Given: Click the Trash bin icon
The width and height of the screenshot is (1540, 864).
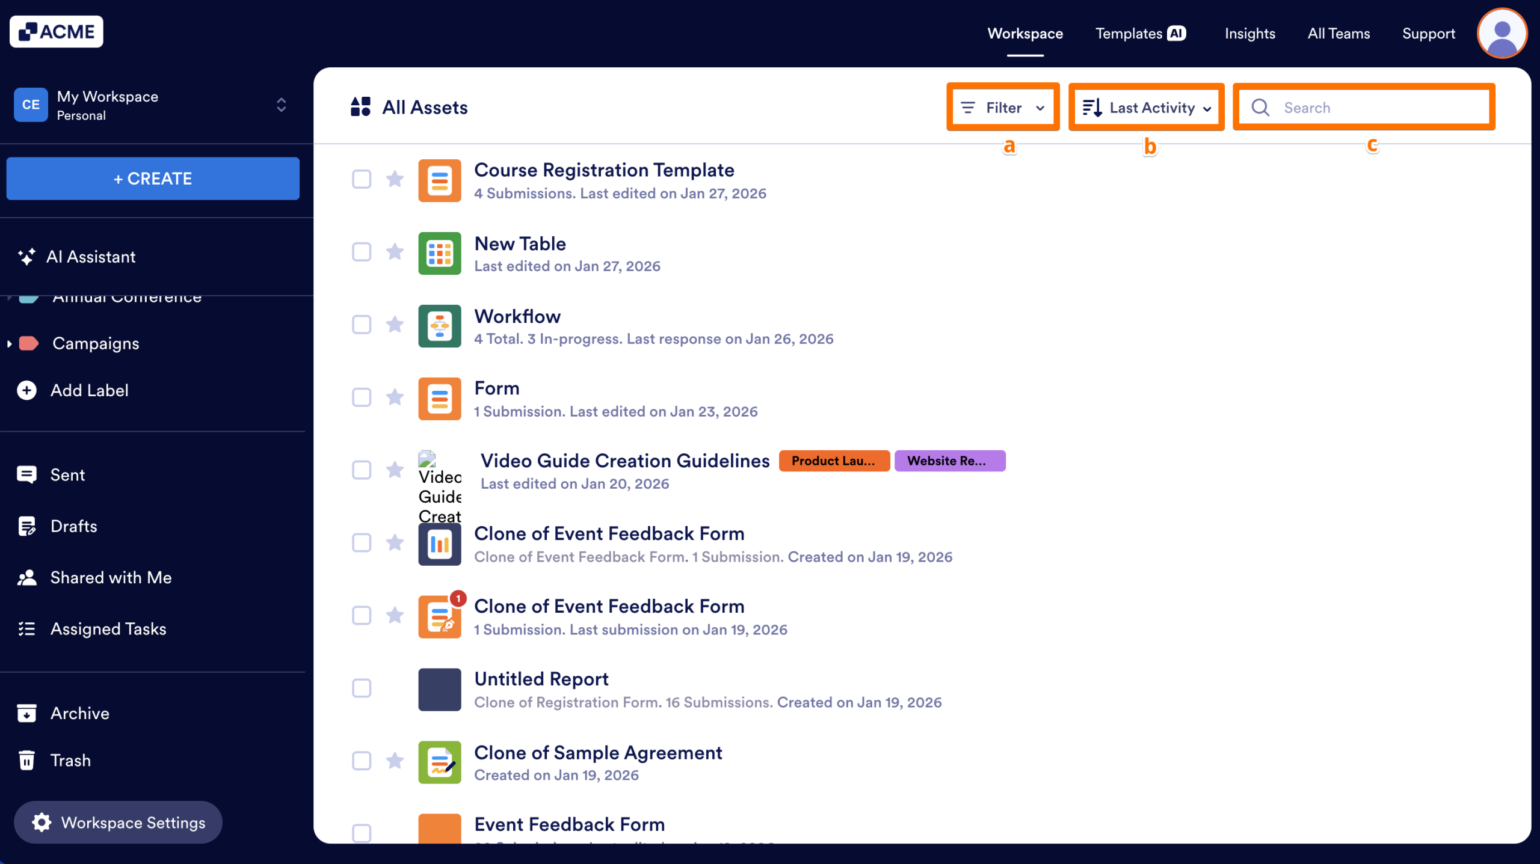Looking at the screenshot, I should (26, 760).
